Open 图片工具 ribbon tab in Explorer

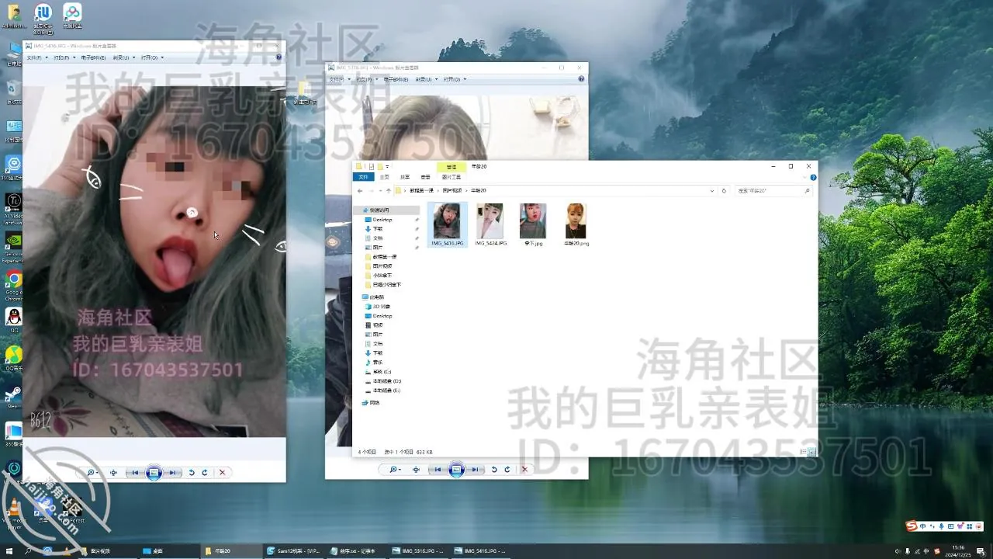[x=452, y=177]
